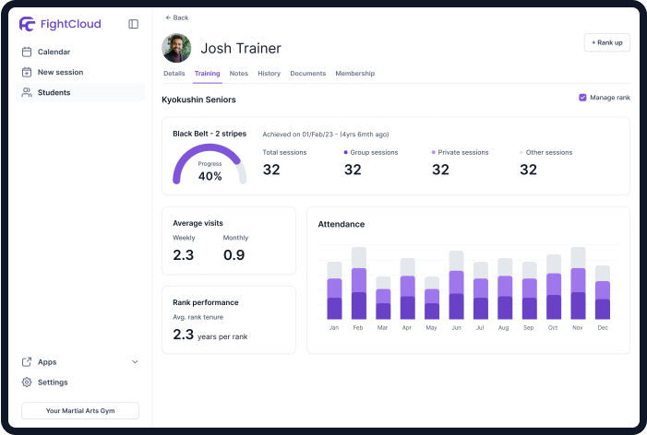The width and height of the screenshot is (647, 435).
Task: Go Back to previous page
Action: tap(176, 18)
